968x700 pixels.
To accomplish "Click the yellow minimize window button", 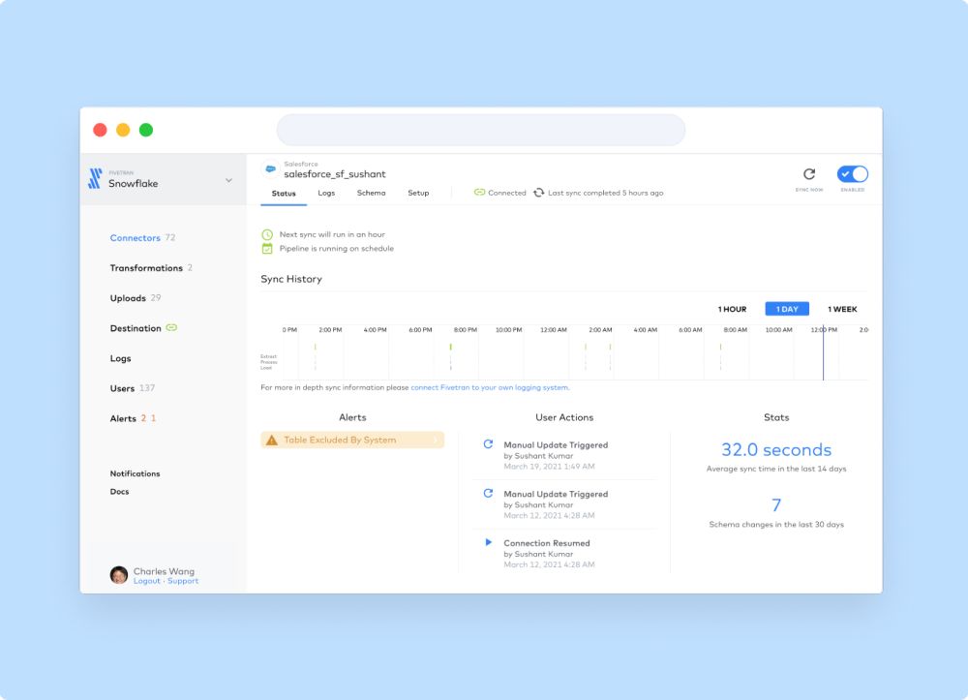I will click(123, 130).
